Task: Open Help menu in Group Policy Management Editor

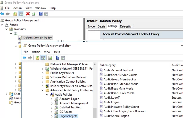Action: (57, 52)
